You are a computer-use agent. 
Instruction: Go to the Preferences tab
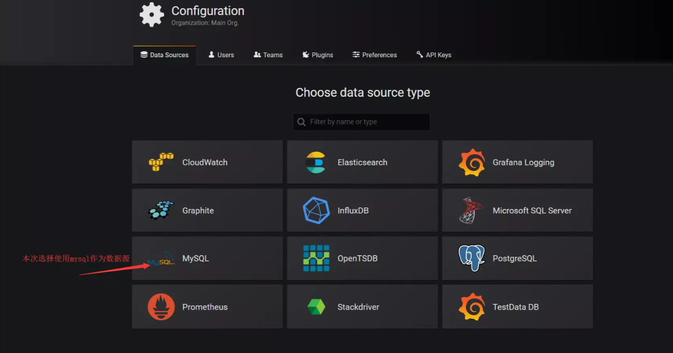[375, 55]
